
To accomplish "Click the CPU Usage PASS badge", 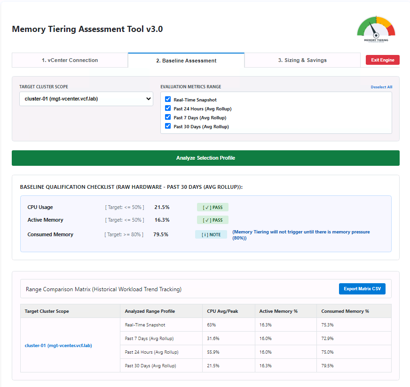I will coord(213,207).
